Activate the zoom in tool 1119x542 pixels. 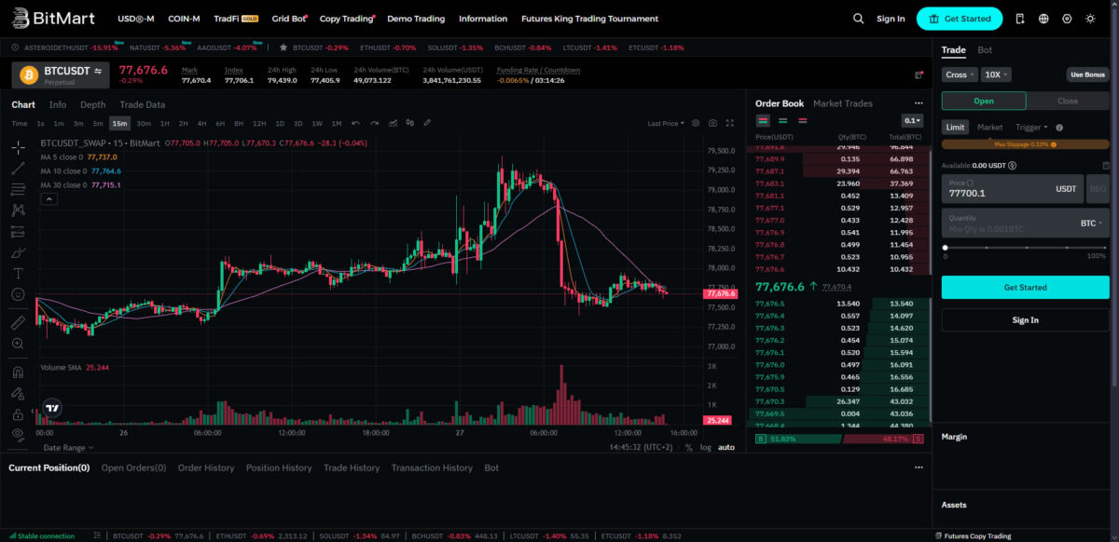[18, 344]
